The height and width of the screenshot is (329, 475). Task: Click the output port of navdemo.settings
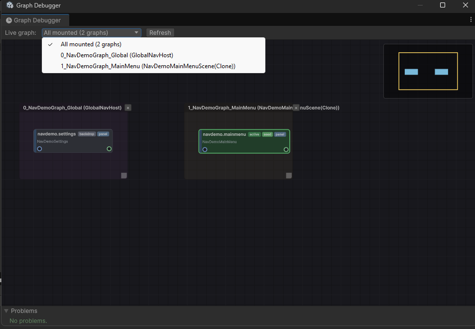109,149
